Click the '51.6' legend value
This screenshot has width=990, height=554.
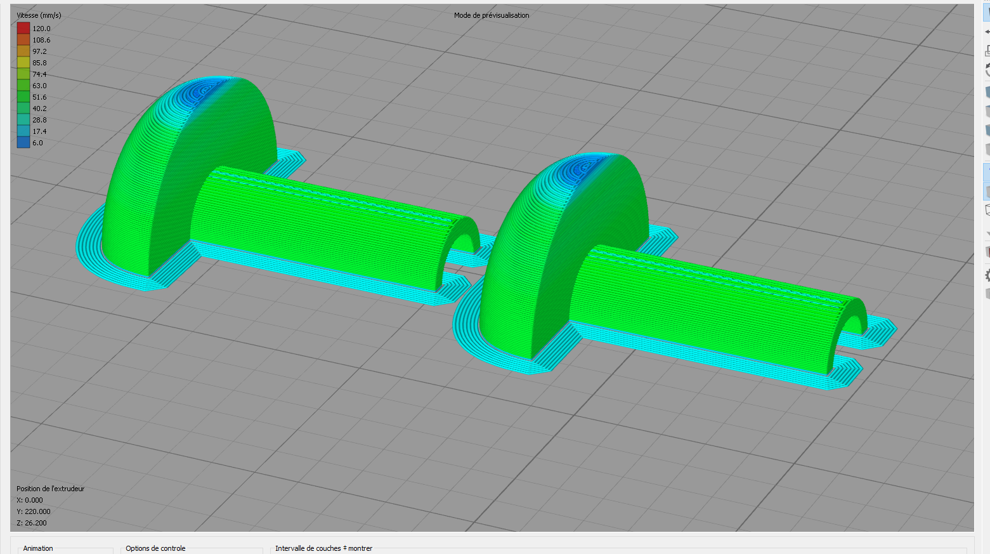[x=39, y=97]
